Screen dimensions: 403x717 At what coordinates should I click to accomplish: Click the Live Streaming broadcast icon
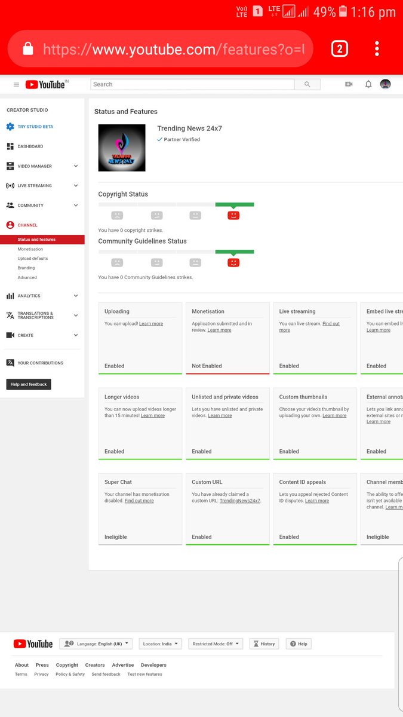pyautogui.click(x=10, y=186)
